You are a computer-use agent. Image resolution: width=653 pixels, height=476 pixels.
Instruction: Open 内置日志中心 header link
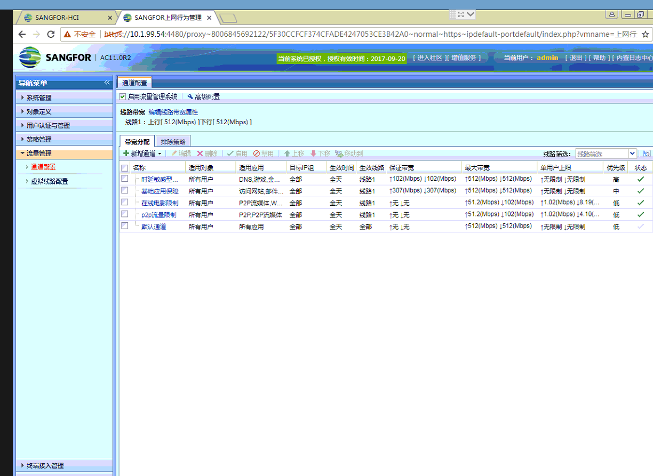[x=635, y=58]
